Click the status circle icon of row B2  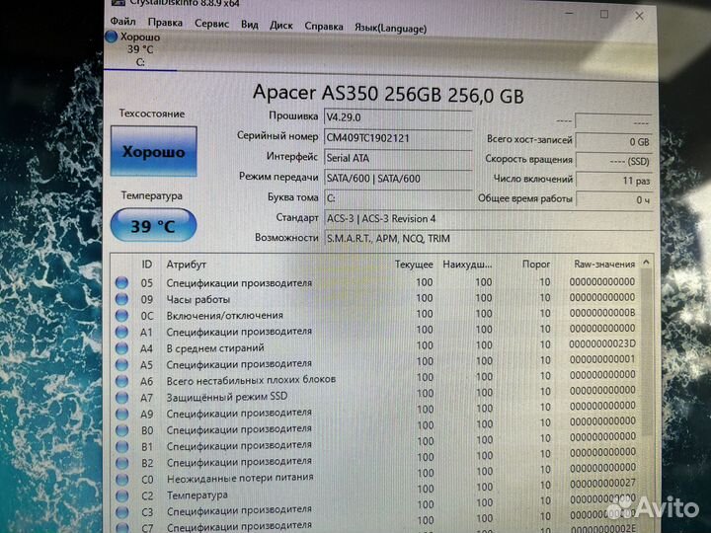click(121, 463)
